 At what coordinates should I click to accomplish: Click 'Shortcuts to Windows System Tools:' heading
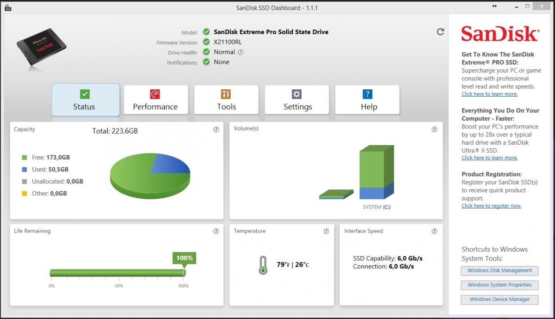494,254
